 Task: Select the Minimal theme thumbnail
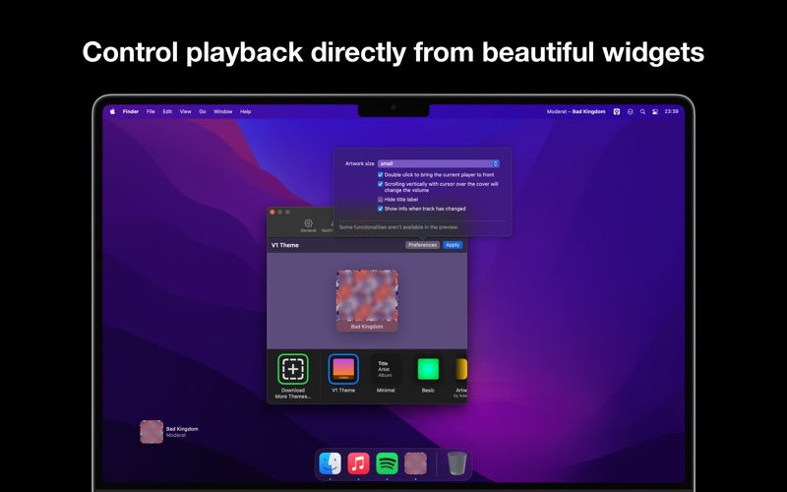pyautogui.click(x=386, y=370)
